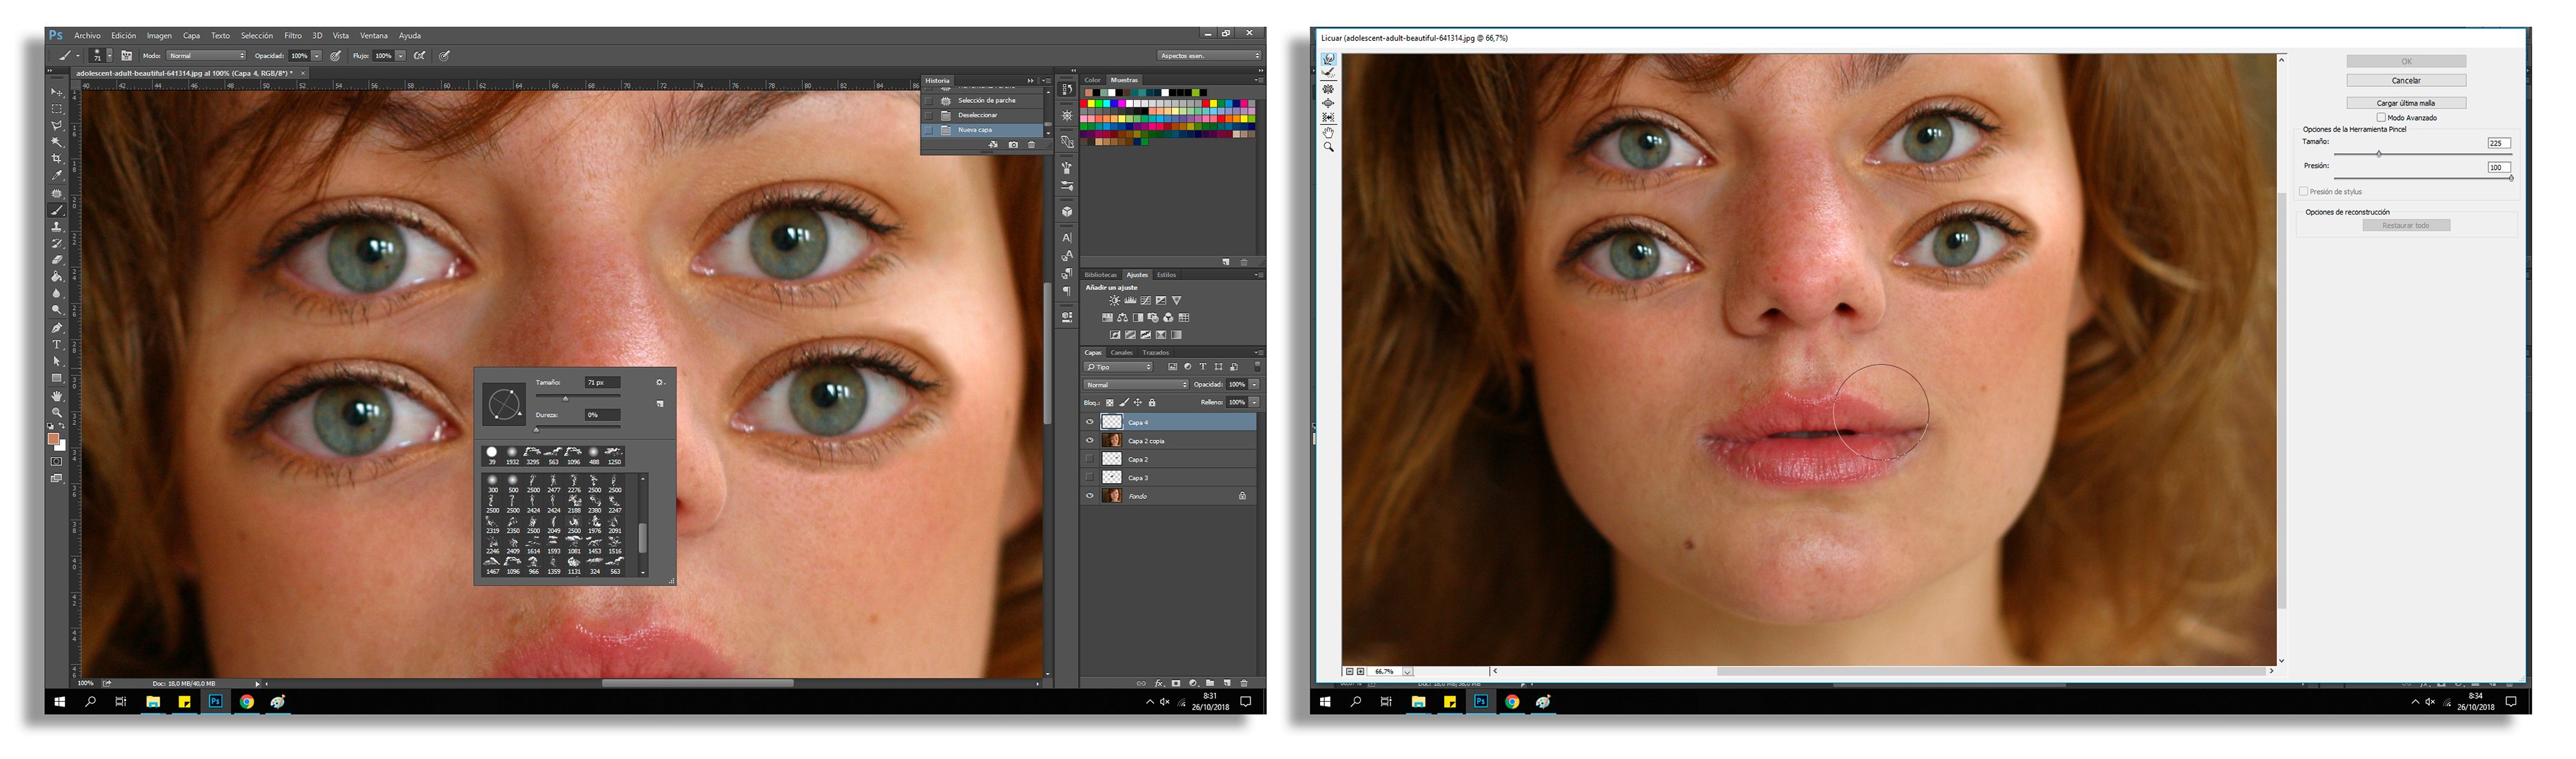This screenshot has width=2576, height=759.
Task: Select the Zoom tool in Liquify dialog
Action: [x=1329, y=147]
